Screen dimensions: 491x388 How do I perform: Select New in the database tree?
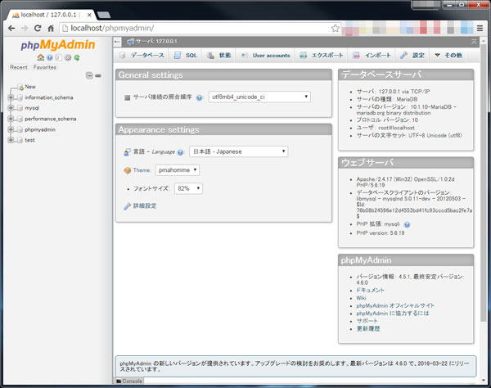click(x=30, y=87)
